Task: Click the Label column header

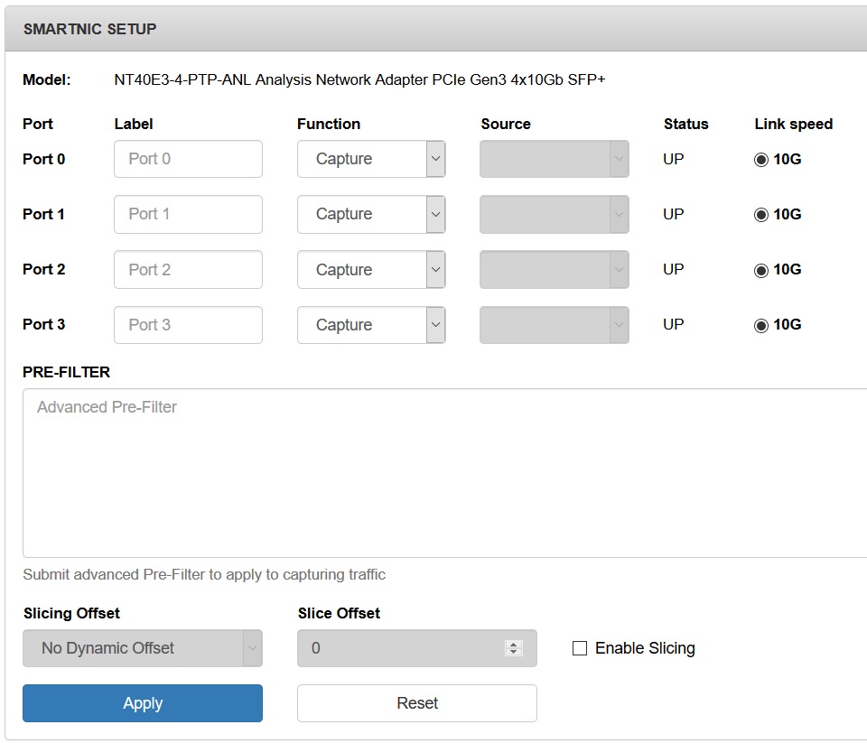Action: 134,124
